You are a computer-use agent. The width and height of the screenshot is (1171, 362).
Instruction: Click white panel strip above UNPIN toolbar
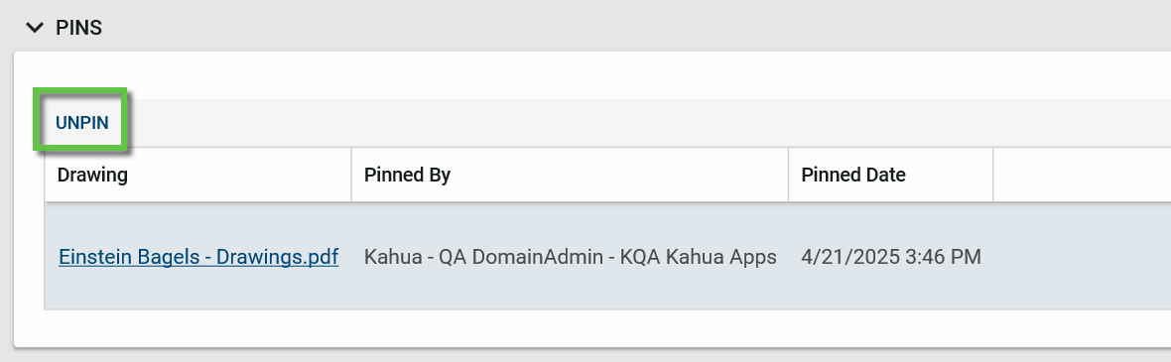[592, 75]
